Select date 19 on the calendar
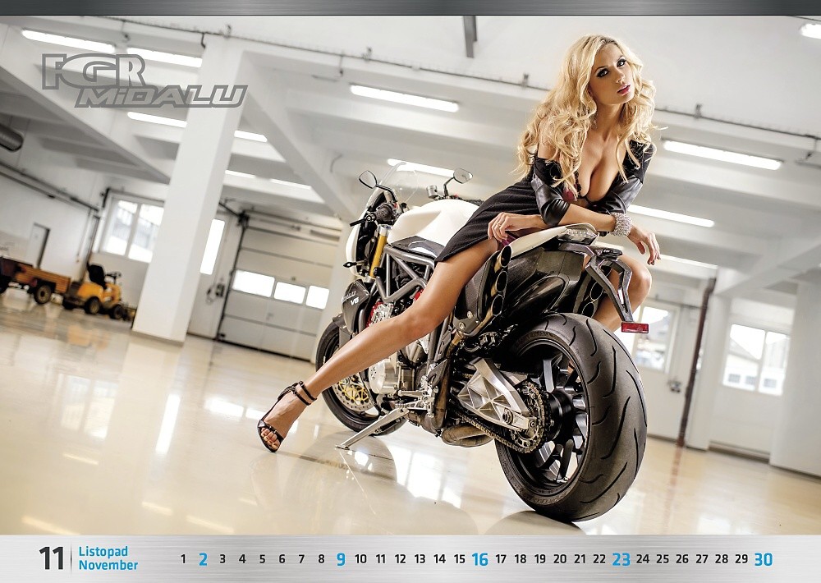821x583 pixels. pyautogui.click(x=539, y=559)
